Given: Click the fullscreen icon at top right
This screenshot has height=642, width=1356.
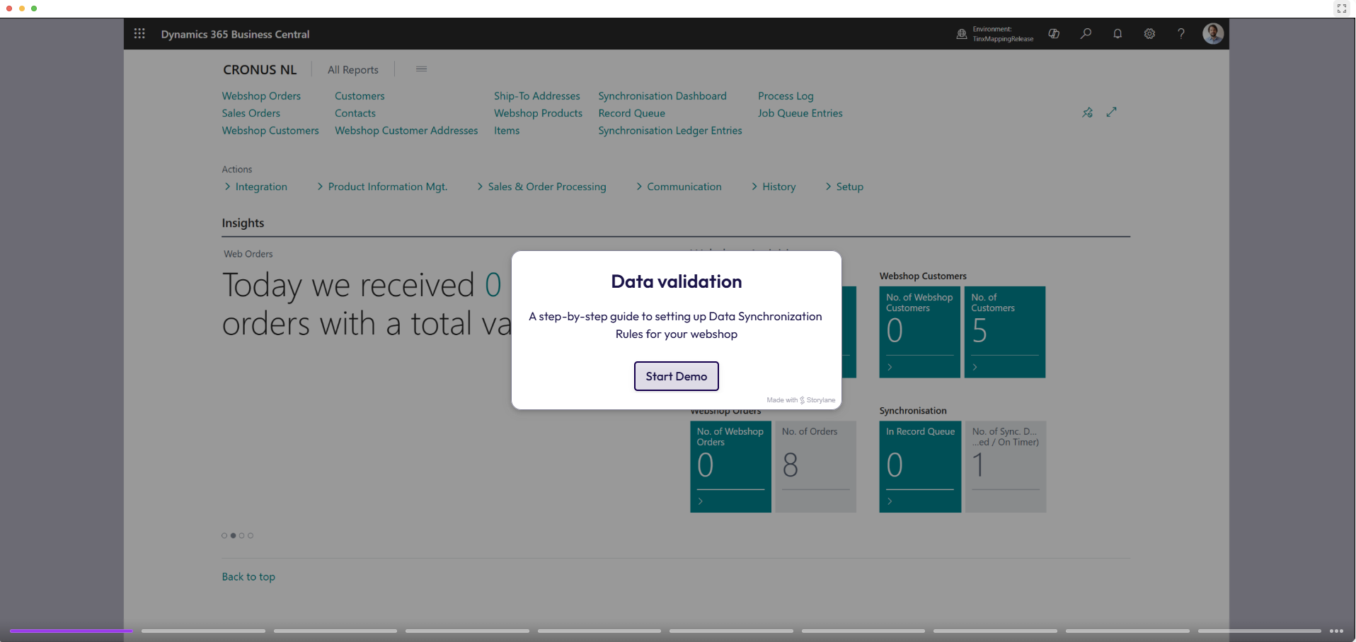Looking at the screenshot, I should 1342,8.
